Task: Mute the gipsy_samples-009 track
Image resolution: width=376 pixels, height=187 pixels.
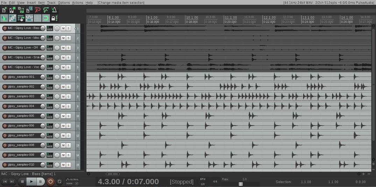Action: (x=63, y=155)
